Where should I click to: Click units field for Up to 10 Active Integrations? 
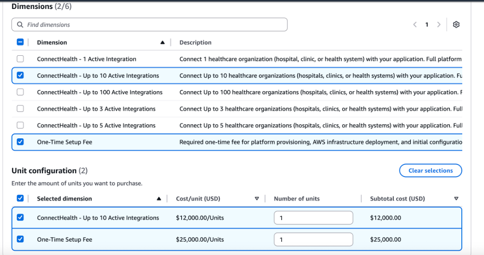pos(313,218)
